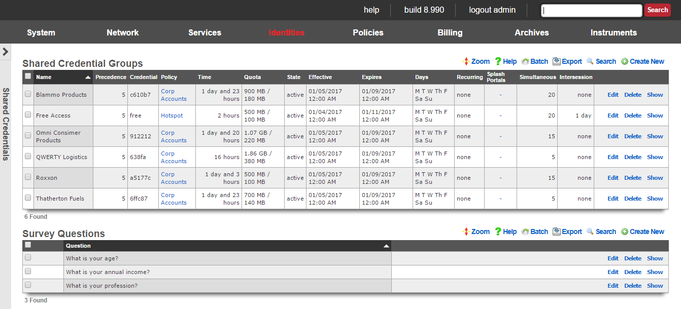
Task: Open Help icon above Shared Credential Groups
Action: click(498, 61)
